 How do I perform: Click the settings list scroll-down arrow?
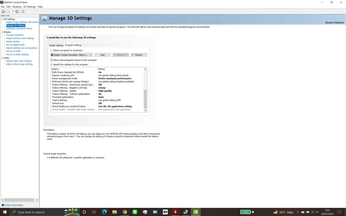click(x=145, y=111)
